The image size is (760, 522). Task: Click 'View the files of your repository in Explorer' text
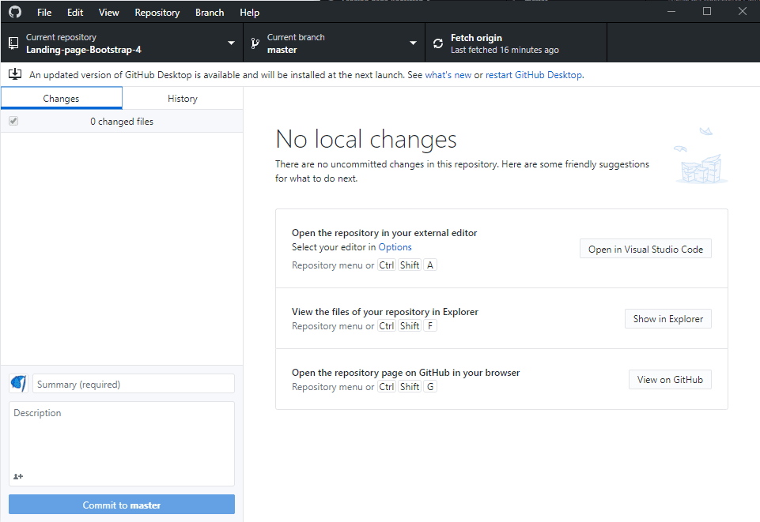385,312
